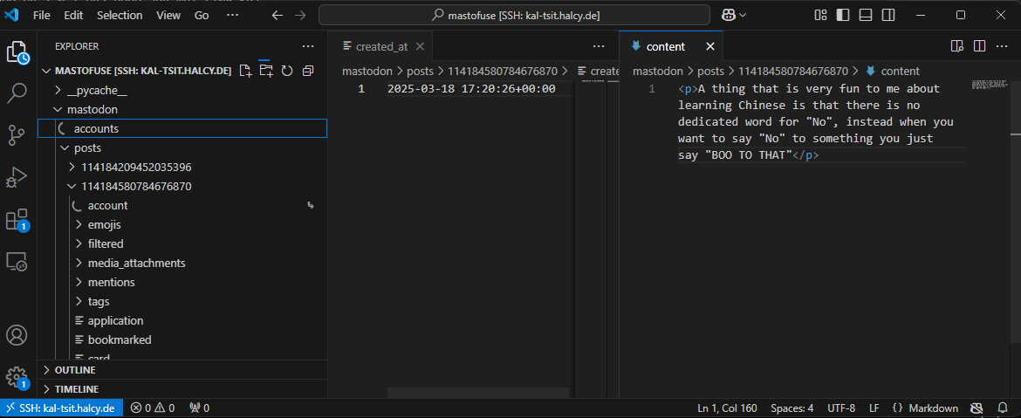Open the Source Control view
The image size is (1021, 418).
coord(17,134)
